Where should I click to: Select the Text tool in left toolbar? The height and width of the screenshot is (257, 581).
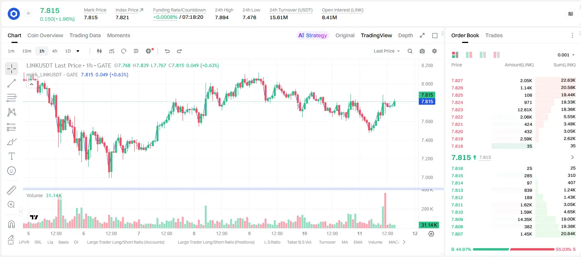(x=12, y=156)
